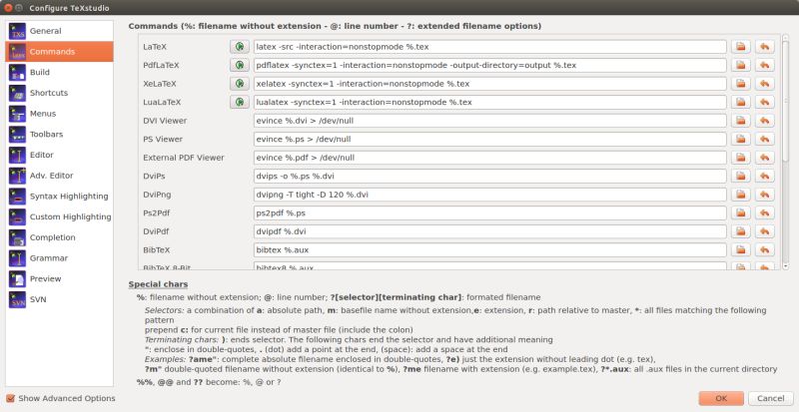The width and height of the screenshot is (799, 412).
Task: Click the green run icon for XeLaTeX
Action: pyautogui.click(x=240, y=84)
